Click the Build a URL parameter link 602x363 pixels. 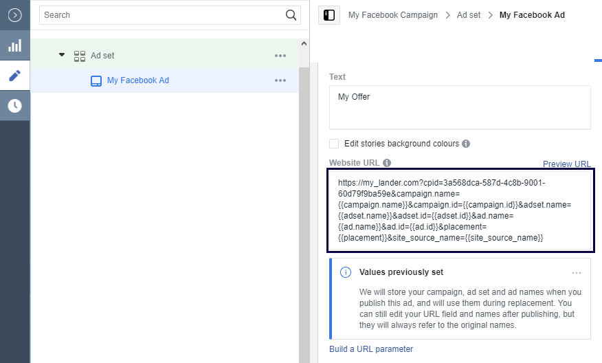tap(371, 349)
